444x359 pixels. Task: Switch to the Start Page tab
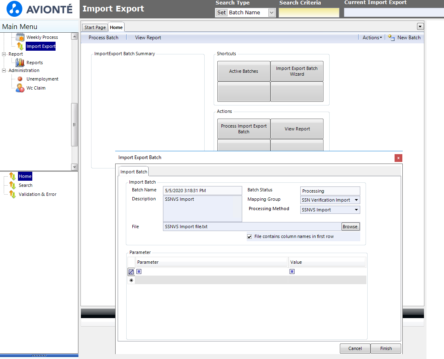(94, 27)
